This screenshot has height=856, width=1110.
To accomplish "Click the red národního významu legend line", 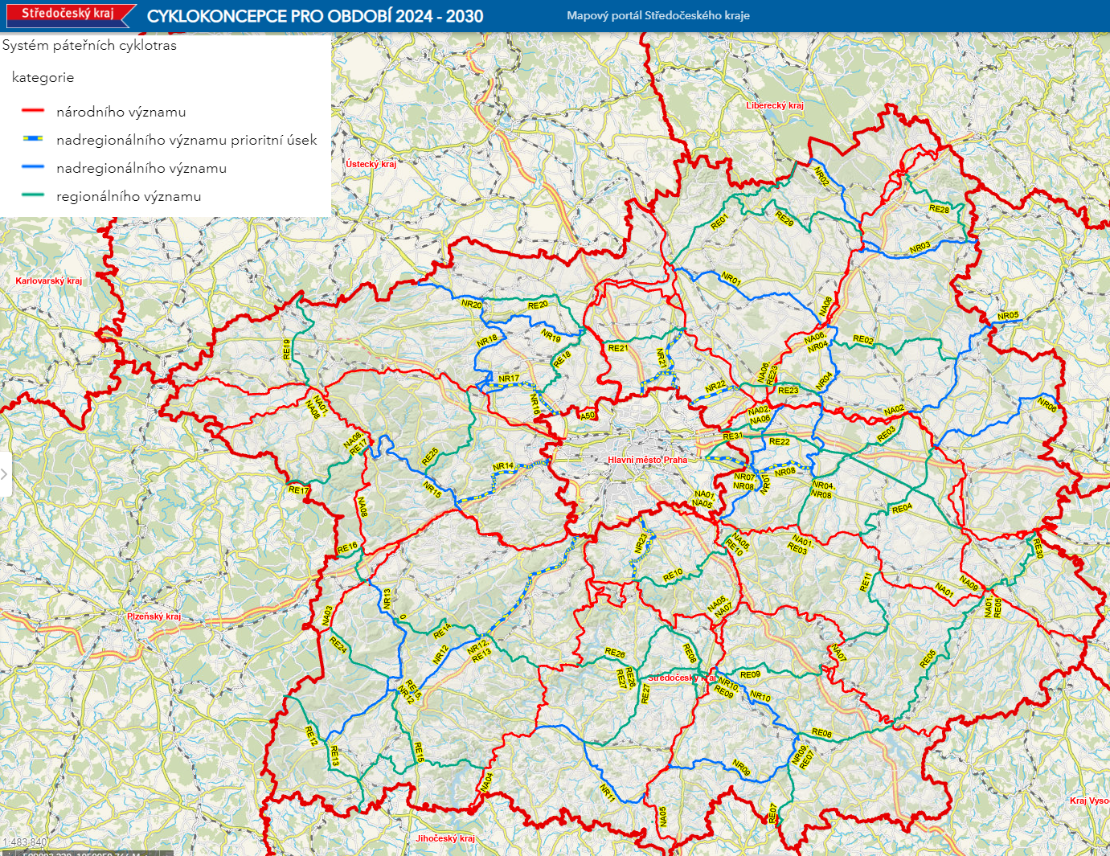I will [33, 111].
